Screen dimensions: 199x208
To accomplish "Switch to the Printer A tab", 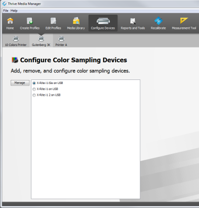I will coord(61,41).
